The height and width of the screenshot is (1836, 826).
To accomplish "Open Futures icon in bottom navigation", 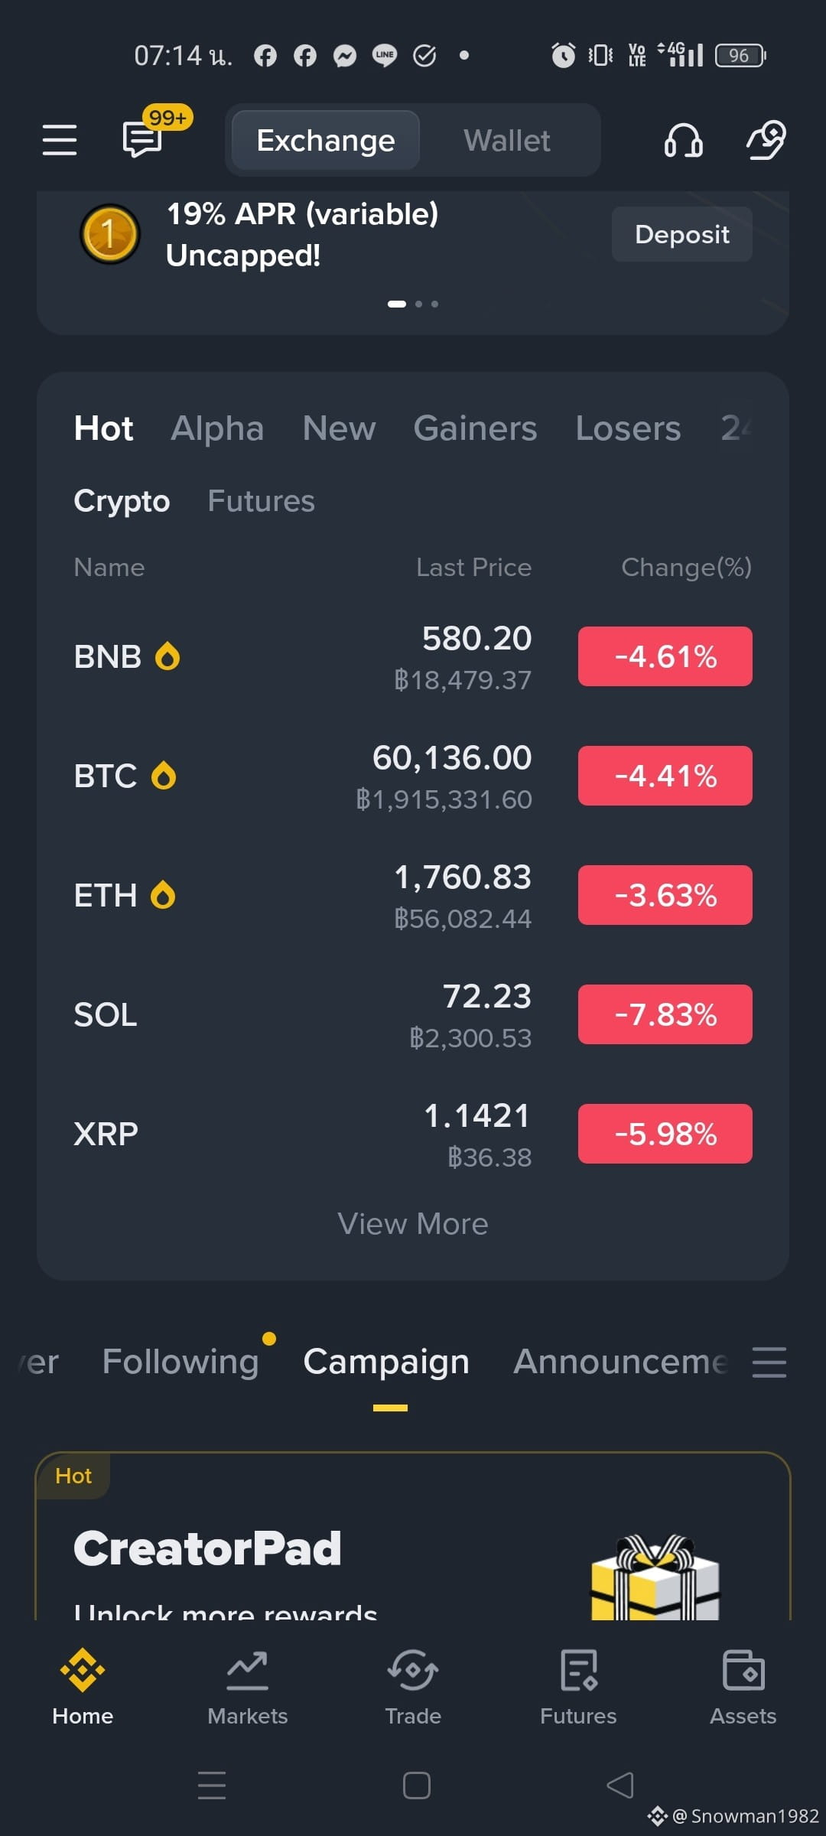I will pyautogui.click(x=578, y=1671).
